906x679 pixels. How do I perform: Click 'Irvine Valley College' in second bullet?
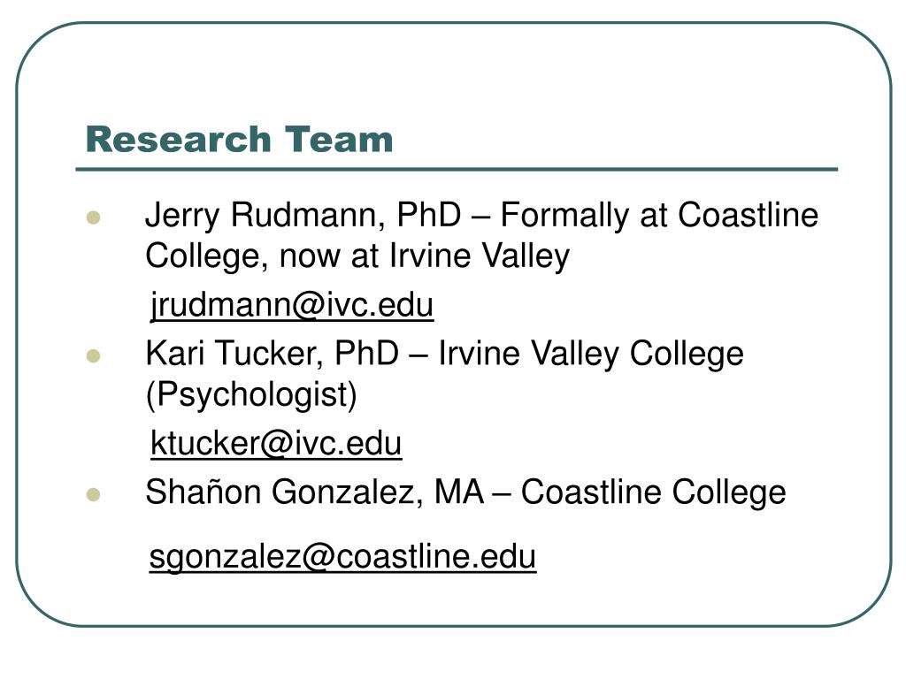591,354
